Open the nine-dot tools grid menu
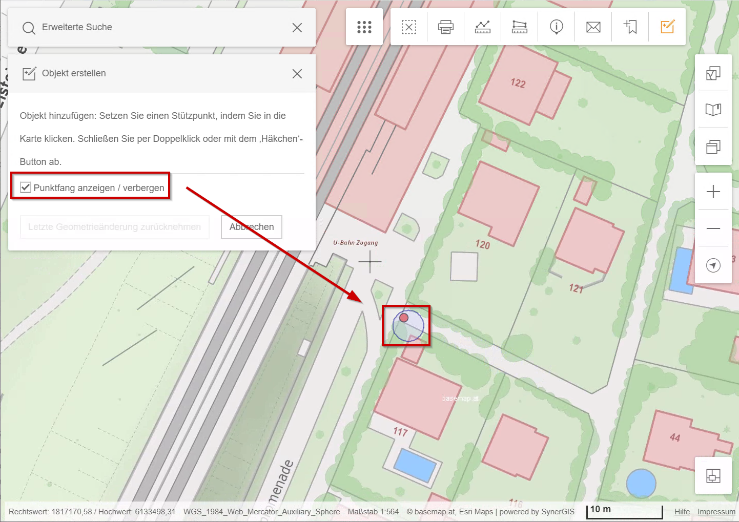 point(364,27)
